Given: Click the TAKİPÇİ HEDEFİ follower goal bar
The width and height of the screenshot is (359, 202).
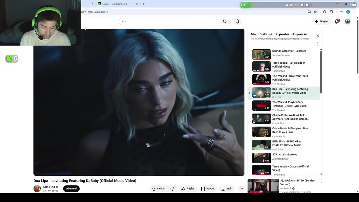Looking at the screenshot, I should point(298,5).
